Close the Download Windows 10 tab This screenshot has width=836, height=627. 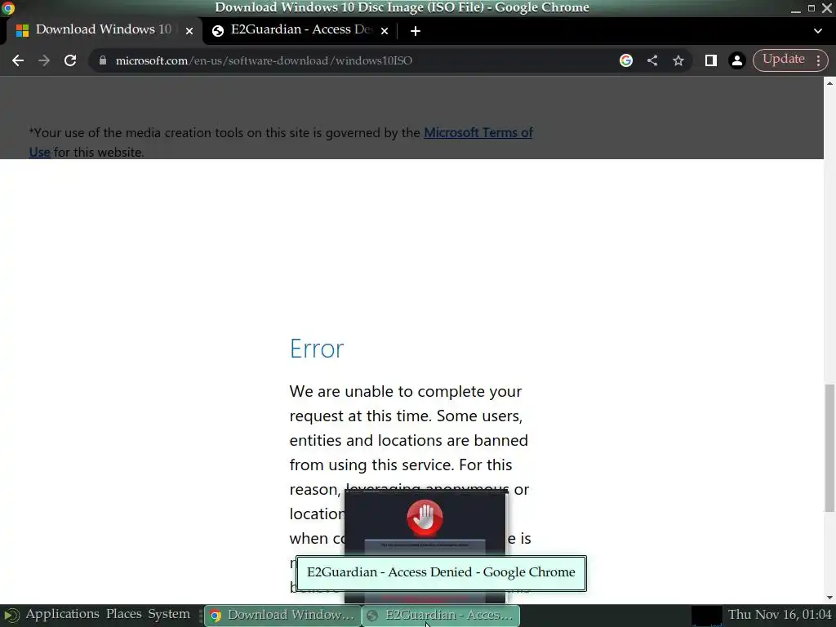tap(189, 31)
